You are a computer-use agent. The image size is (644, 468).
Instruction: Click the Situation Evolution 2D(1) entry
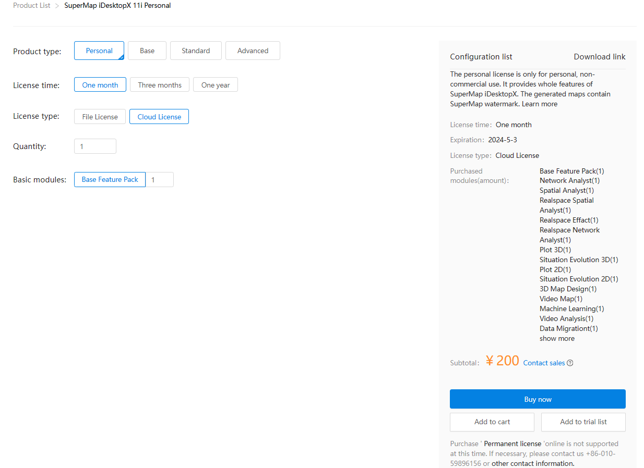(579, 279)
